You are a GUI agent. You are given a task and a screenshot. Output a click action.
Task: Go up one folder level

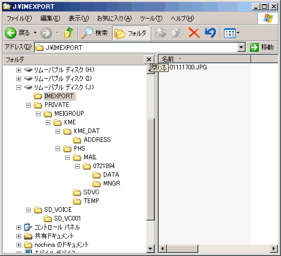pyautogui.click(x=69, y=33)
